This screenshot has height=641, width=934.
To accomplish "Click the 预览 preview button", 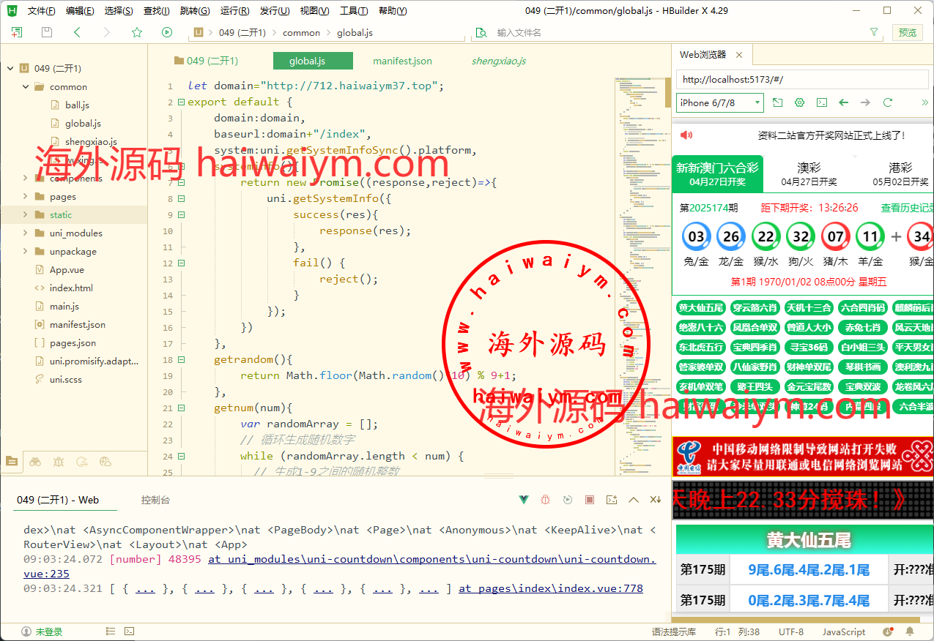I will 907,32.
